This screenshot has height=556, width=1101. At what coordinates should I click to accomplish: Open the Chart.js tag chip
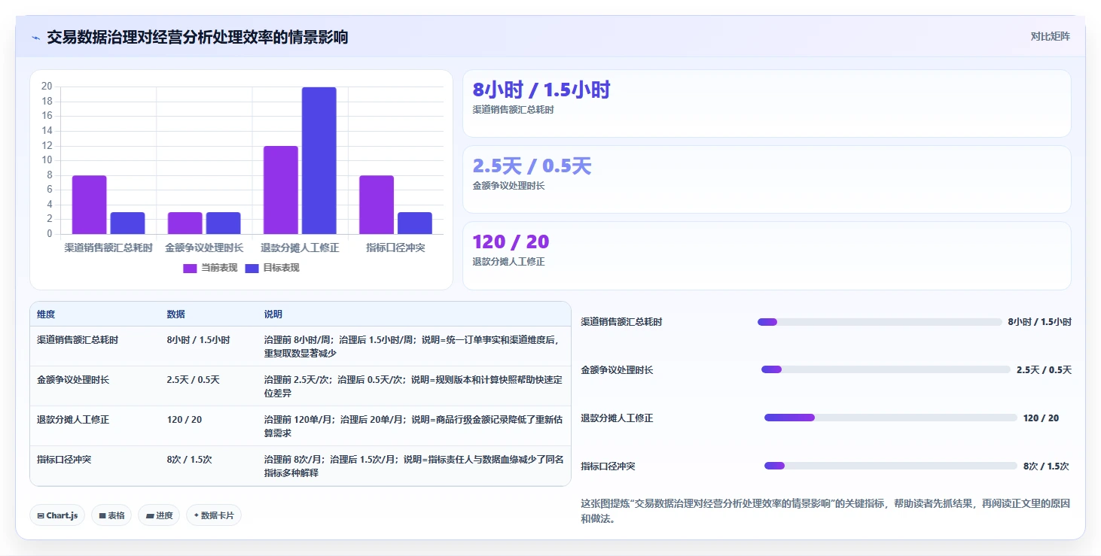point(57,515)
